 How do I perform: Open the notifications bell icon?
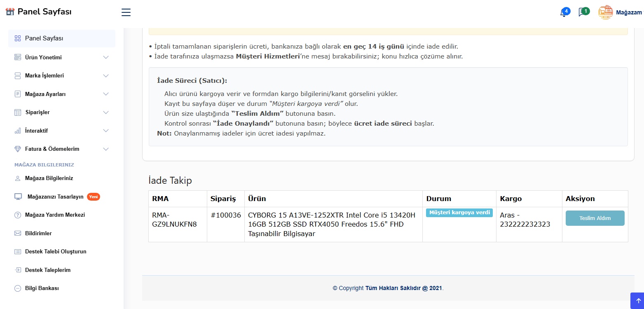tap(564, 13)
